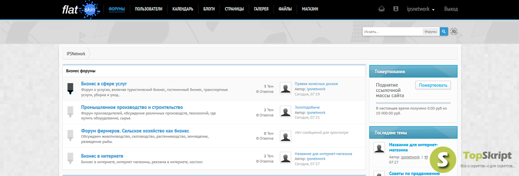Open the СТРАНИЦЫ menu item

(x=234, y=9)
